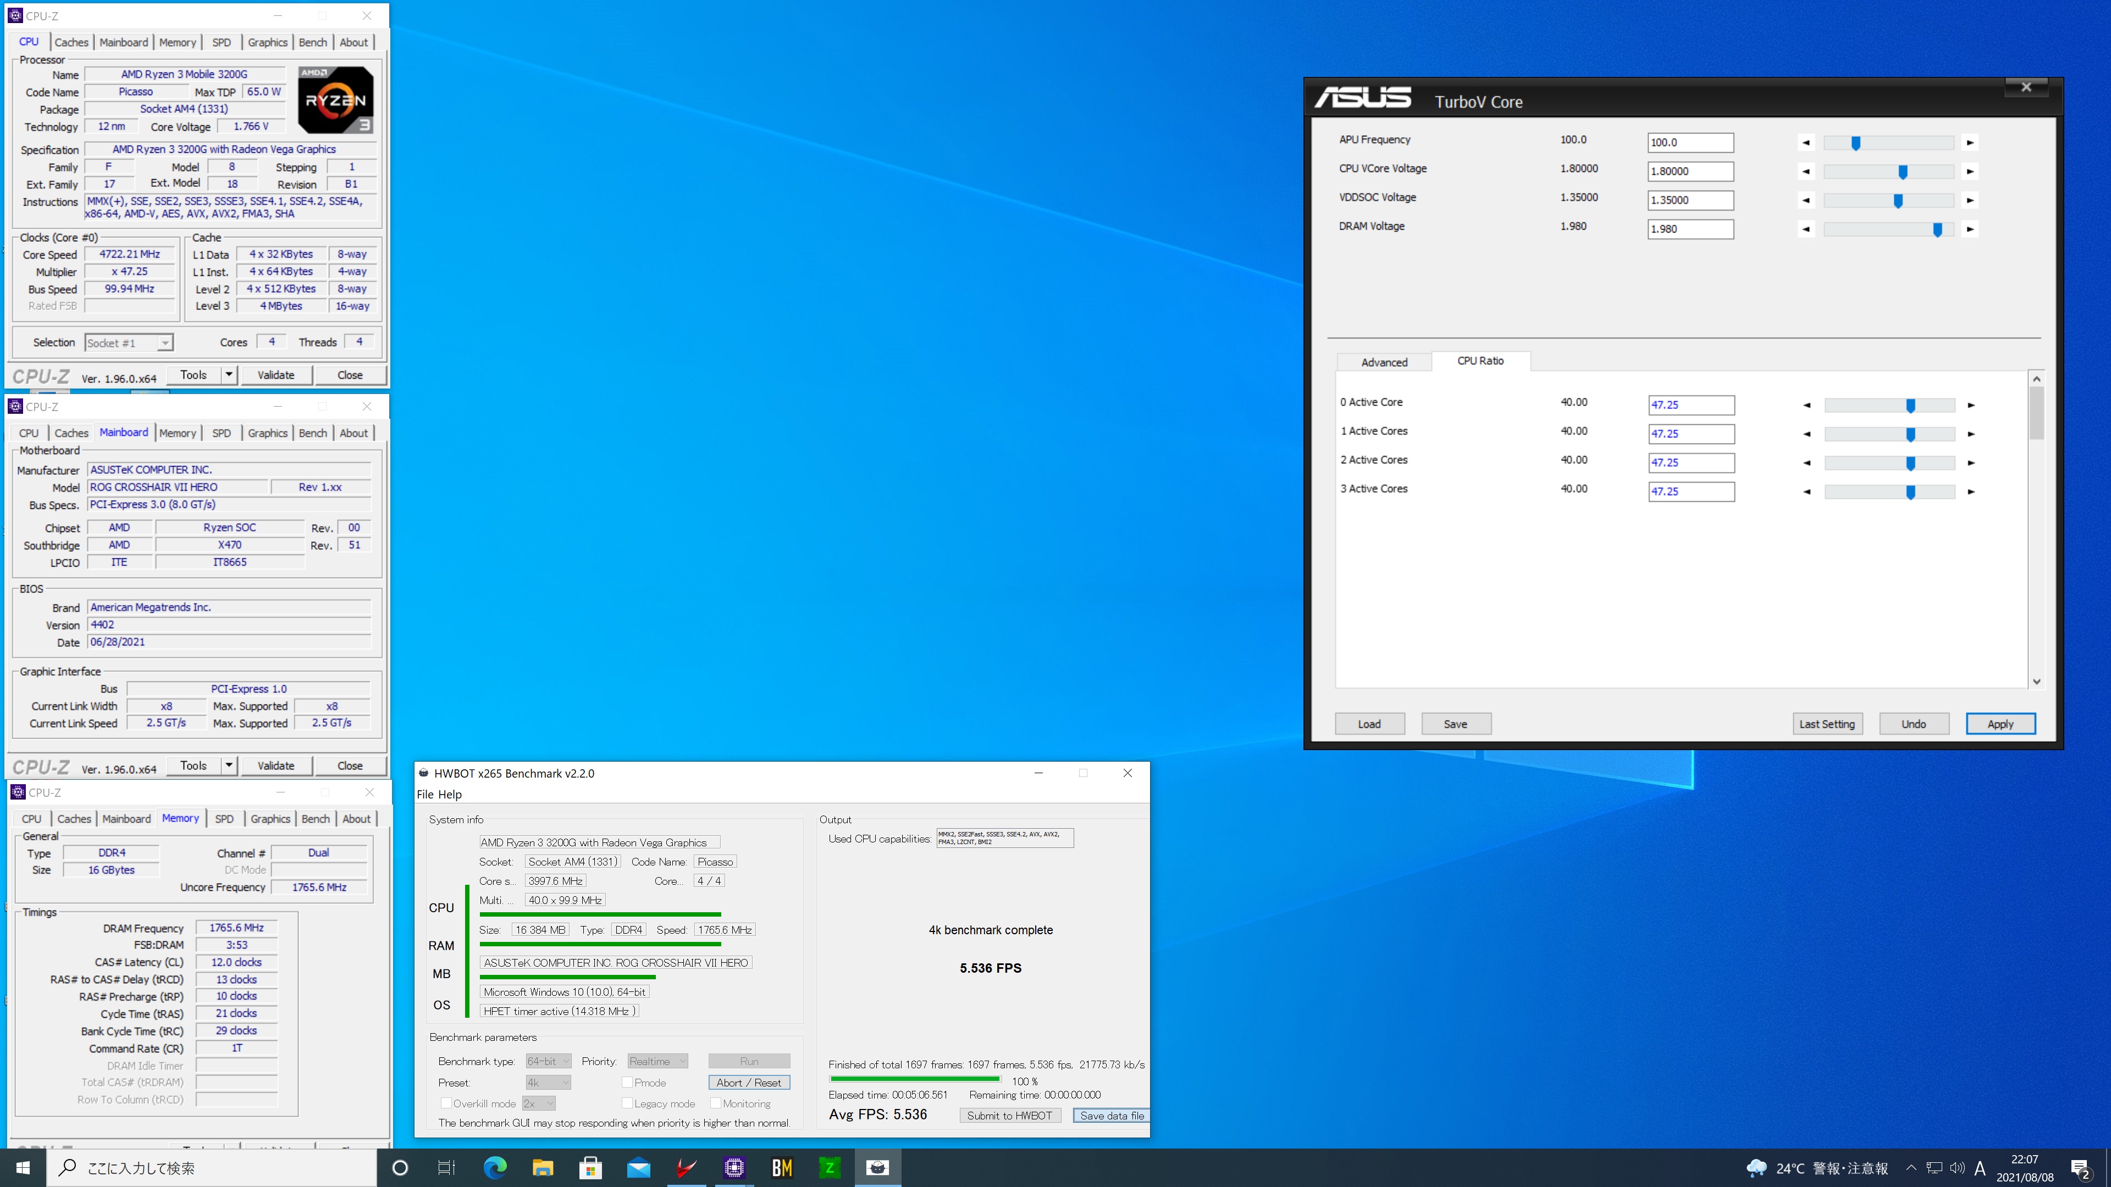Image resolution: width=2111 pixels, height=1187 pixels.
Task: Open Cortana circle icon on taskbar
Action: click(400, 1167)
